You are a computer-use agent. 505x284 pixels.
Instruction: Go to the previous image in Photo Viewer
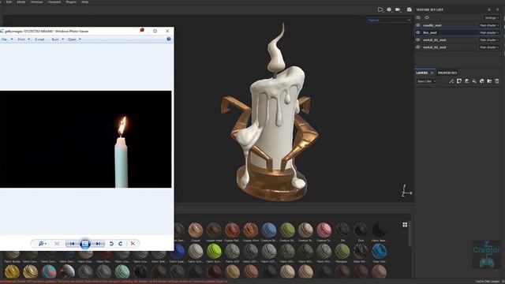pyautogui.click(x=72, y=244)
